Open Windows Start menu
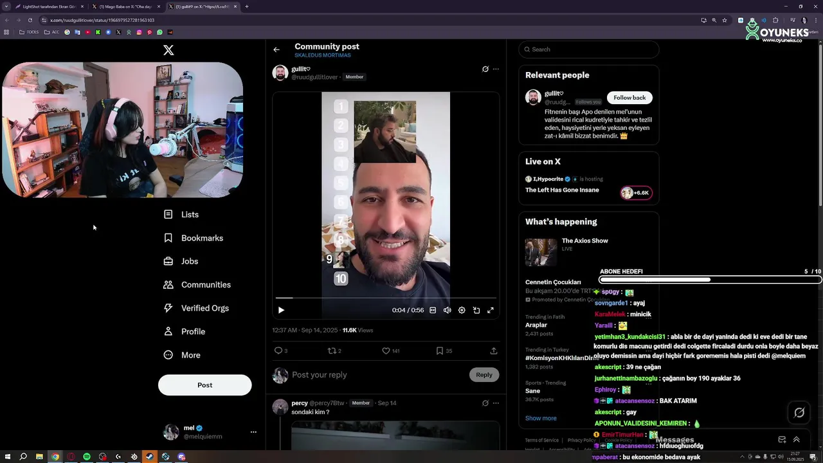This screenshot has width=823, height=463. (x=7, y=457)
